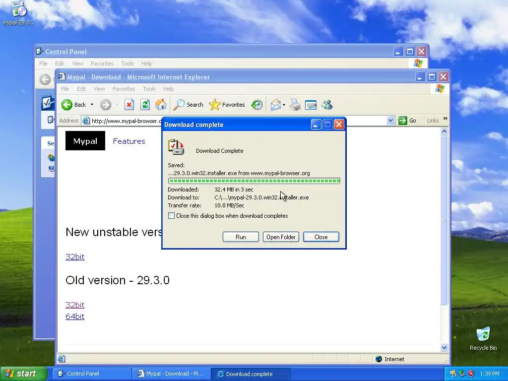Open the Recycle Bin desktop icon
Image resolution: width=508 pixels, height=381 pixels.
[483, 339]
